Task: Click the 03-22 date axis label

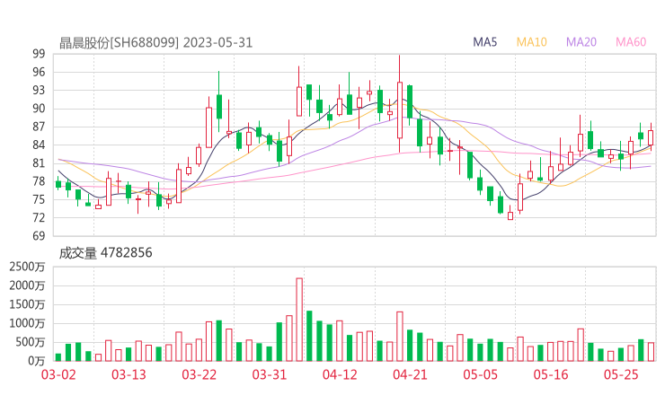Action: (199, 374)
